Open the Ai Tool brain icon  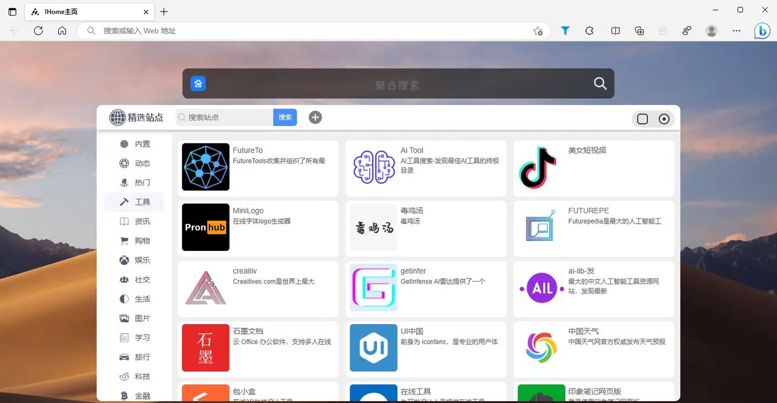pyautogui.click(x=373, y=167)
